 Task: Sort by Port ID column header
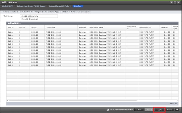coord(12,28)
